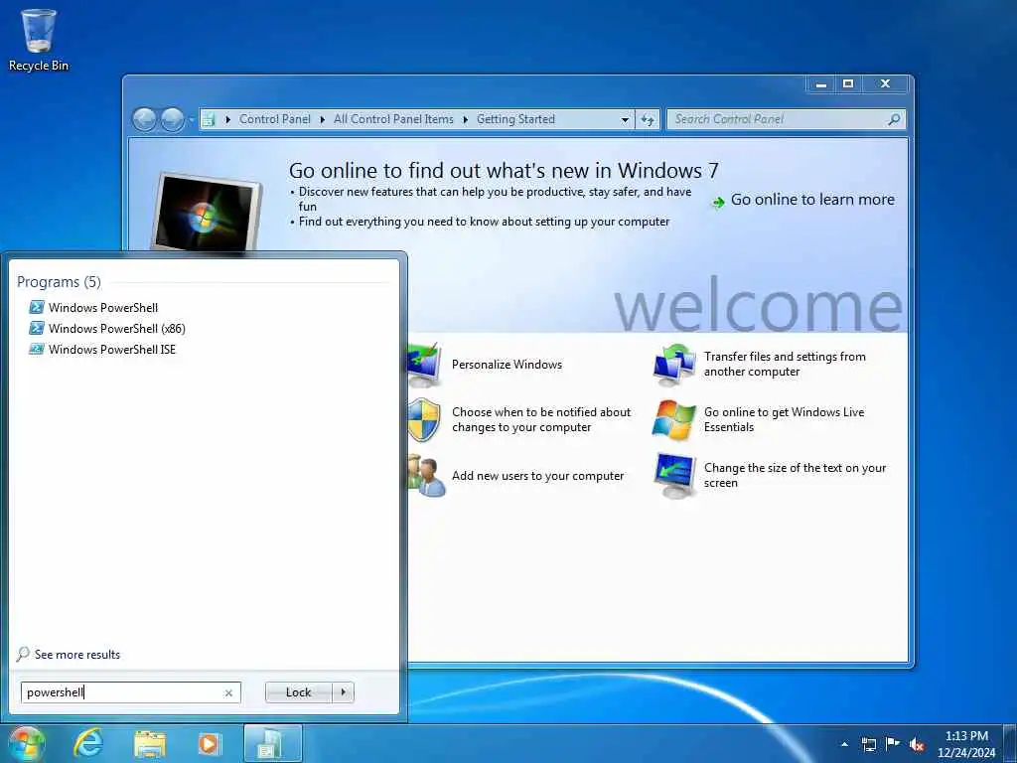Expand the arrow after All Control Panel Items
1017x763 pixels.
(x=465, y=120)
